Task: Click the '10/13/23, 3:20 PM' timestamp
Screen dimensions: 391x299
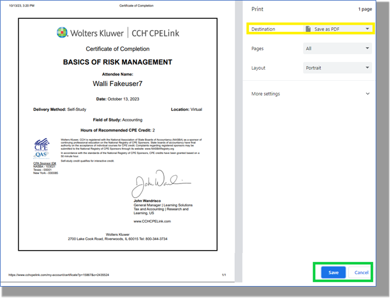Action: pos(22,5)
